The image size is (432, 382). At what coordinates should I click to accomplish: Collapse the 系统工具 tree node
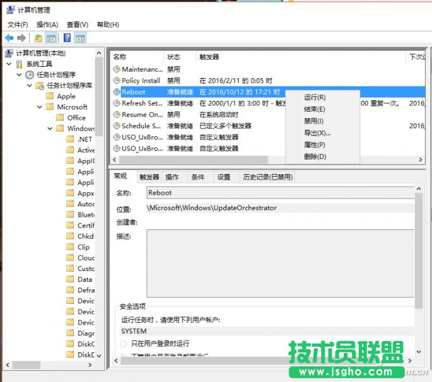click(x=9, y=64)
